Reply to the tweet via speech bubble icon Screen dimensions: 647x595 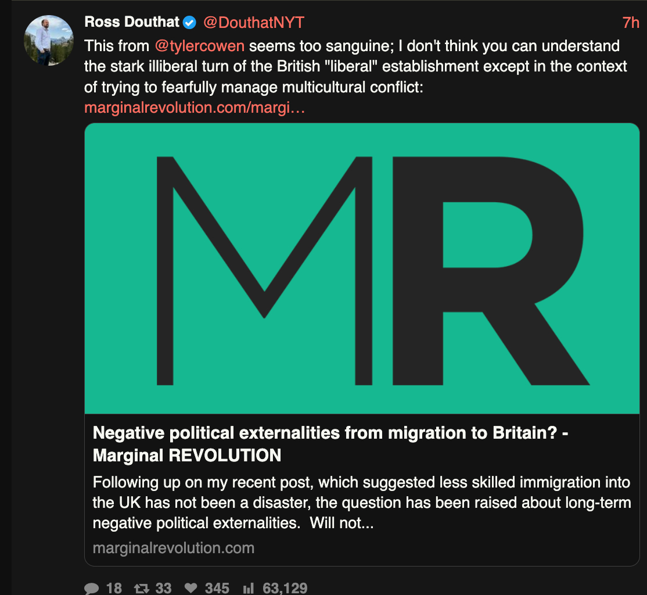pos(92,588)
